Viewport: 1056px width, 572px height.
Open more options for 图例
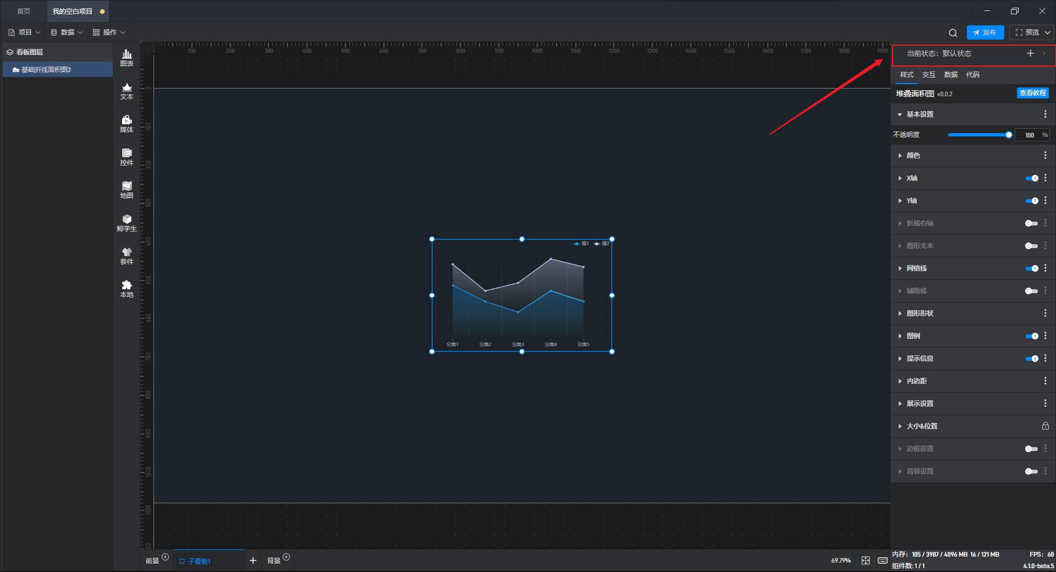coord(1046,335)
